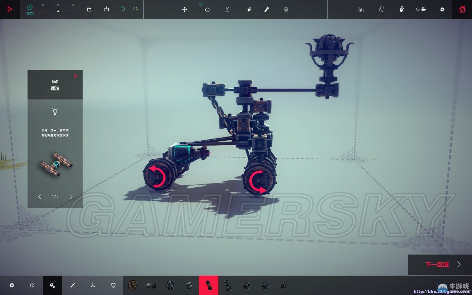
Task: Undo the last action
Action: point(123,9)
